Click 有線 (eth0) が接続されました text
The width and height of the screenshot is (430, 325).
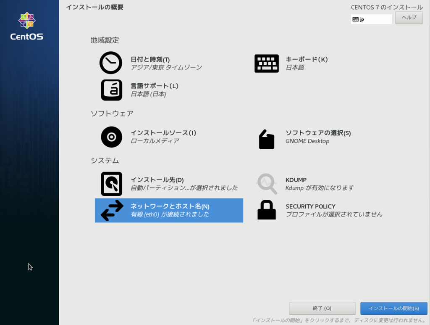point(170,214)
